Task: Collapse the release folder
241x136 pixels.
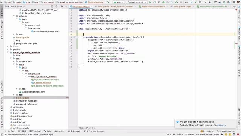Action: [14, 16]
